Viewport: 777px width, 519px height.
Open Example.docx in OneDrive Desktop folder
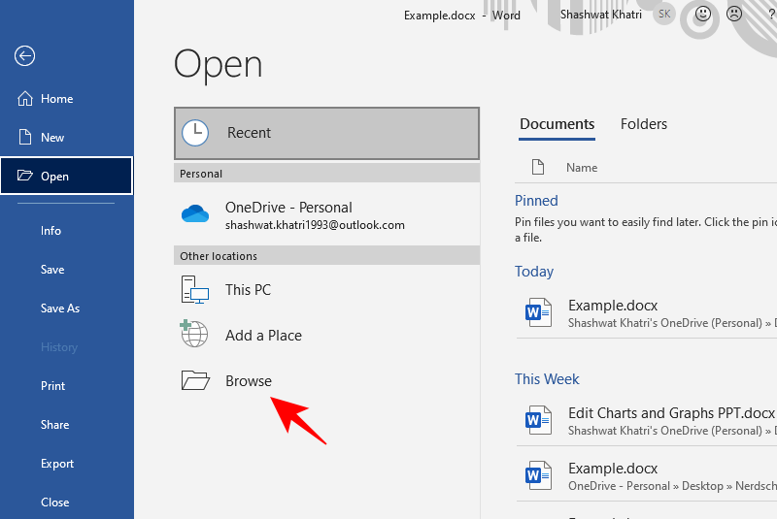(647, 476)
